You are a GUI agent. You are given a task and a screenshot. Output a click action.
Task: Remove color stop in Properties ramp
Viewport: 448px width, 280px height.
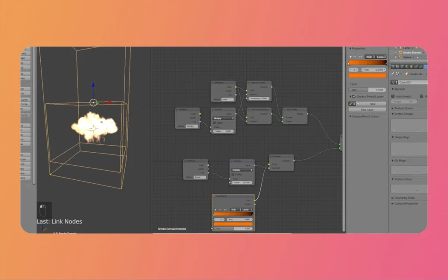pyautogui.click(x=355, y=57)
